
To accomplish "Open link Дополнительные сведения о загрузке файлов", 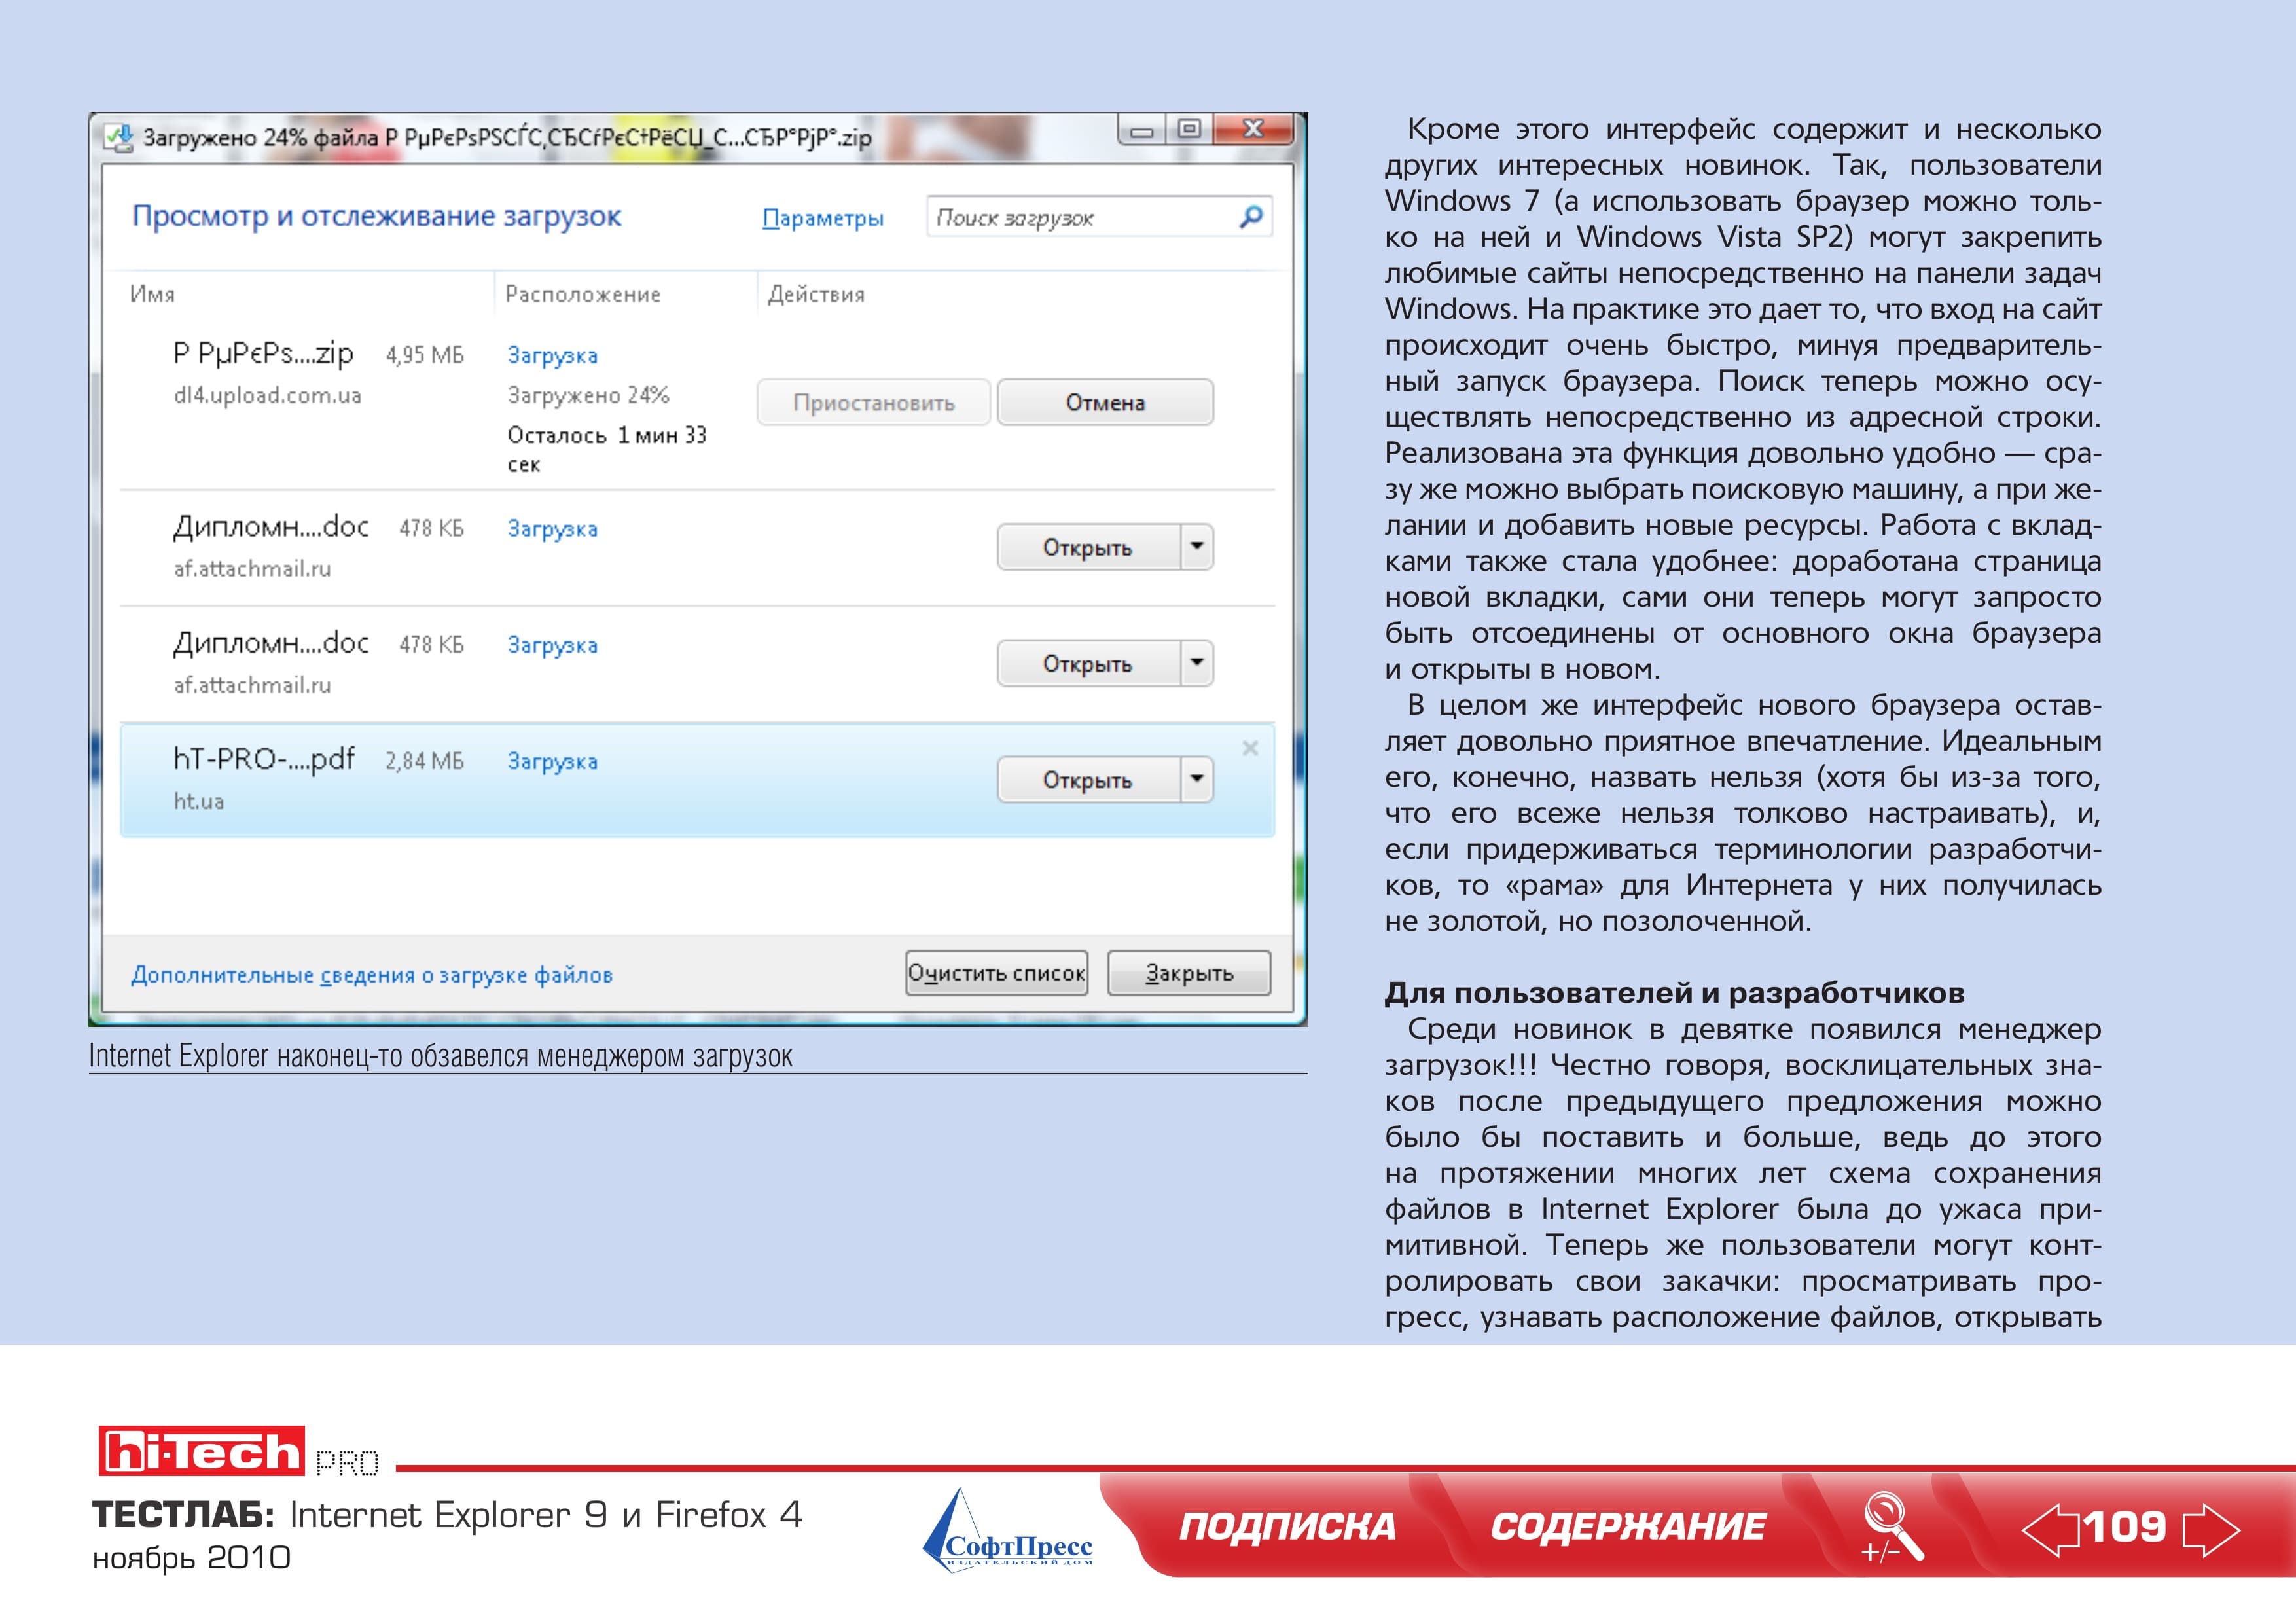I will (372, 975).
